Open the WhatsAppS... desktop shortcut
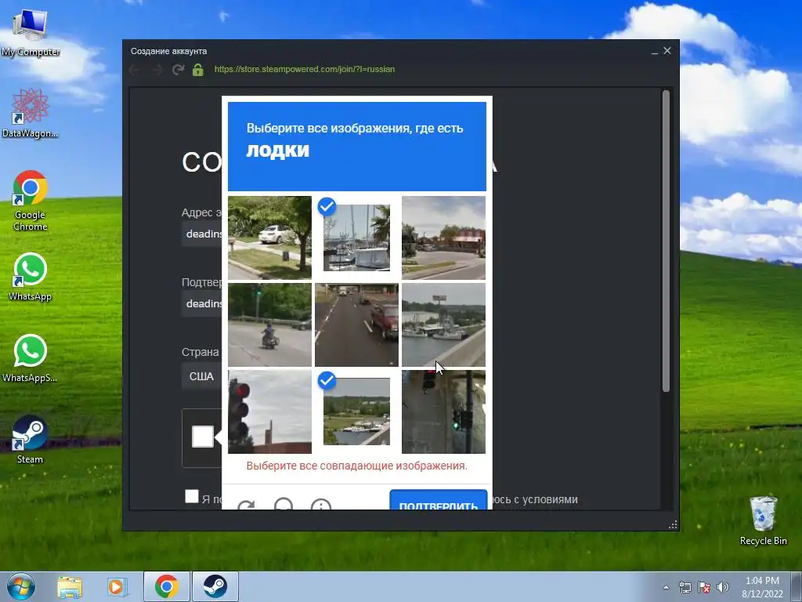Viewport: 802px width, 602px height. point(31,357)
